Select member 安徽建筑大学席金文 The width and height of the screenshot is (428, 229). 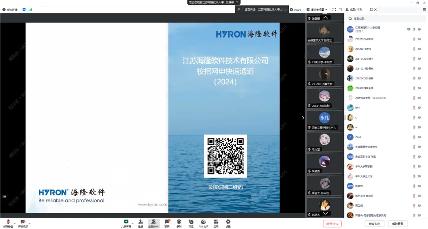click(386, 147)
